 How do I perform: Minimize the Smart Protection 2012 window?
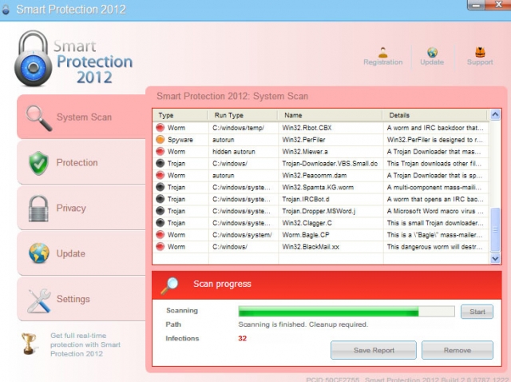point(476,5)
